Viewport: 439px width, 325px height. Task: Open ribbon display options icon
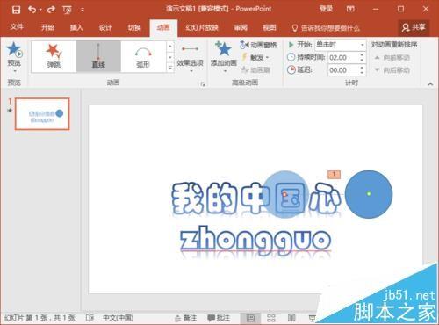(350, 9)
